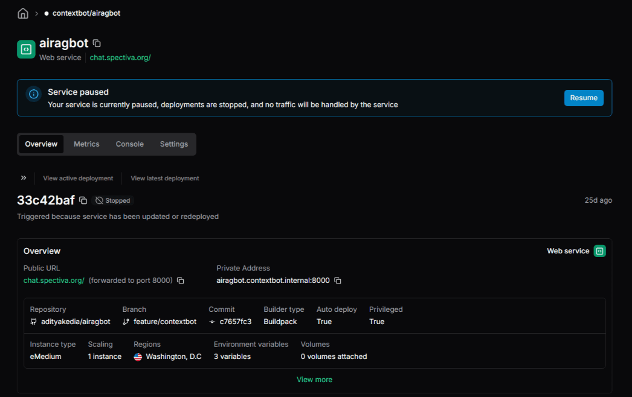Copy the public URL chat.spectiva.org
632x397 pixels.
(181, 281)
